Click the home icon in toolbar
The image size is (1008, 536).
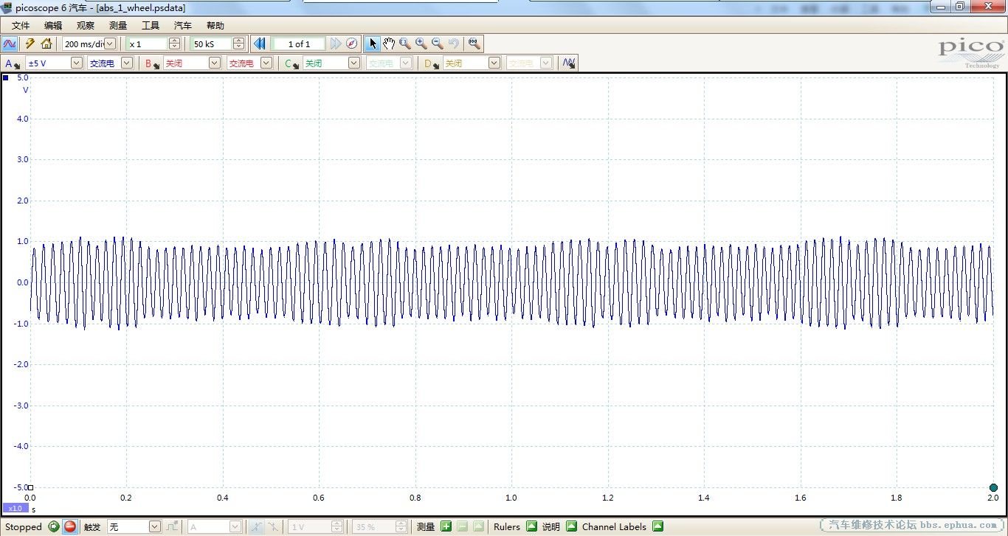pyautogui.click(x=46, y=43)
